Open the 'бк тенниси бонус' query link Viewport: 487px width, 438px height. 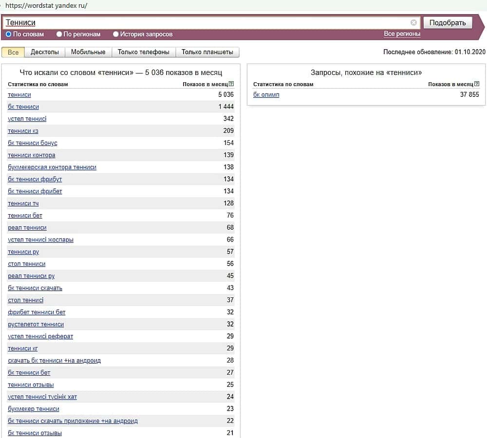(x=33, y=143)
